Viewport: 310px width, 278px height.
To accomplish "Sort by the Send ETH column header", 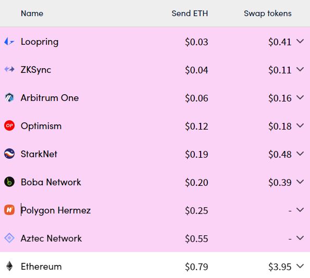I will point(190,14).
